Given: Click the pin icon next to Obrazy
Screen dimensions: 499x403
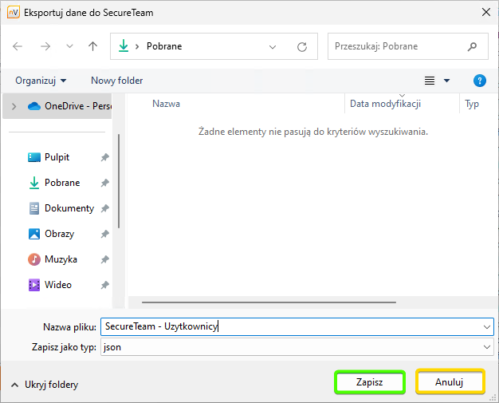Looking at the screenshot, I should click(x=105, y=234).
